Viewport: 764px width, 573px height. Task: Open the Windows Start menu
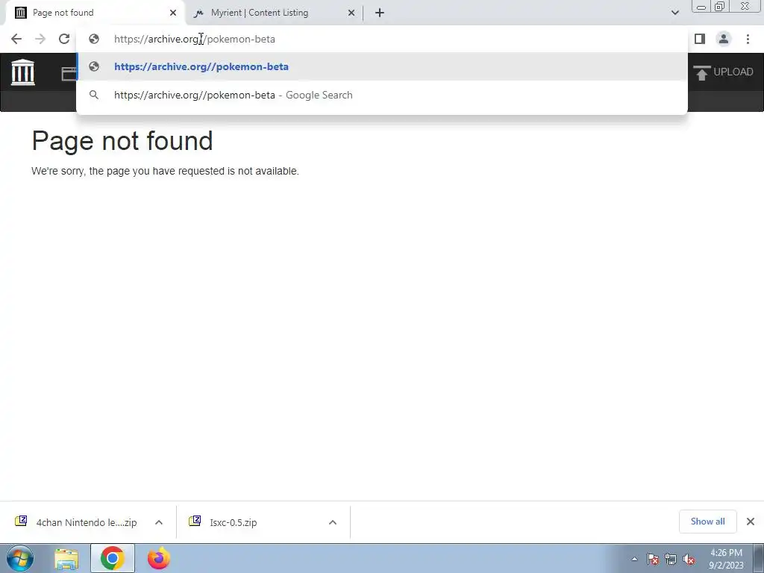[19, 558]
